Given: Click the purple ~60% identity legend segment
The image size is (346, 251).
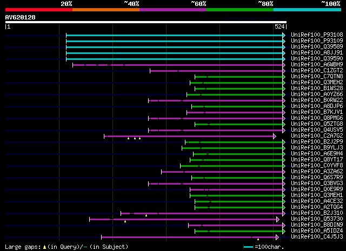Looking at the screenshot, I should click(173, 10).
